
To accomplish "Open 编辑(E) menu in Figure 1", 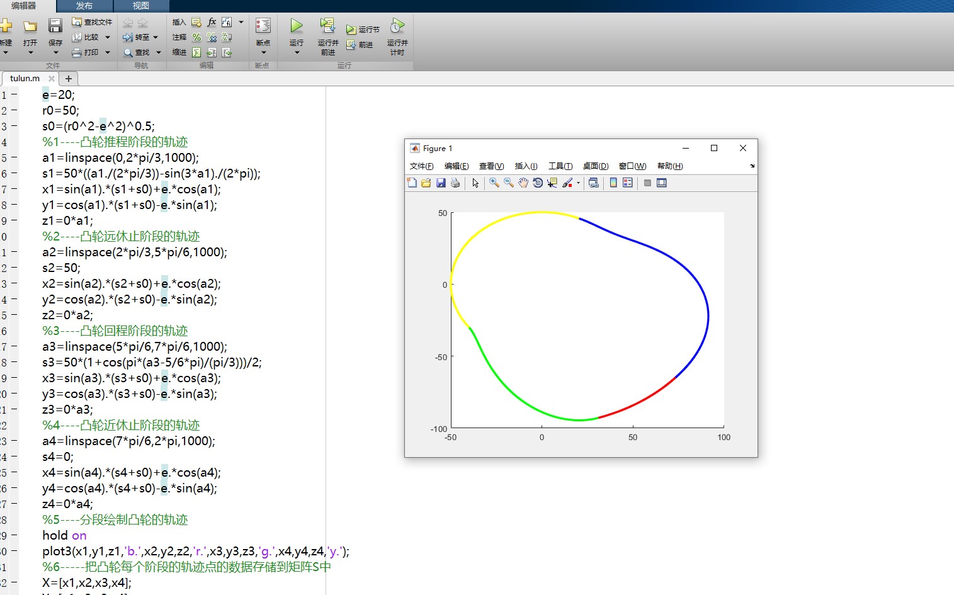I will point(457,166).
